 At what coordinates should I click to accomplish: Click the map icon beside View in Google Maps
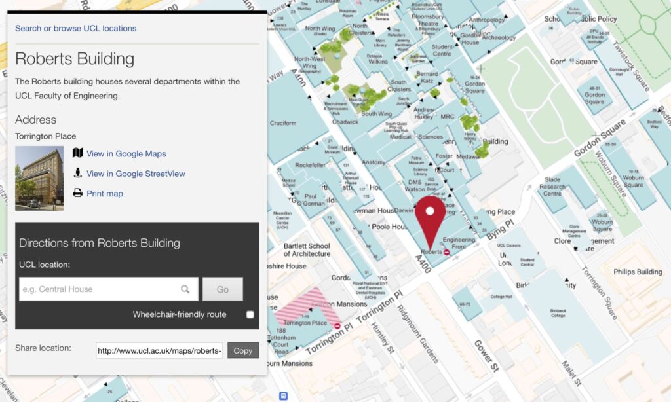pyautogui.click(x=79, y=153)
